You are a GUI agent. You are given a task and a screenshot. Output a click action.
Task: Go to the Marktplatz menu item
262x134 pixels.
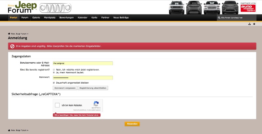click(x=50, y=17)
